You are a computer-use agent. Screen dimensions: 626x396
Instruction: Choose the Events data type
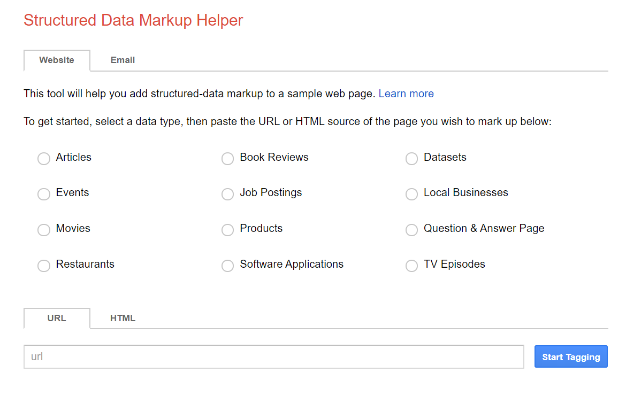44,194
